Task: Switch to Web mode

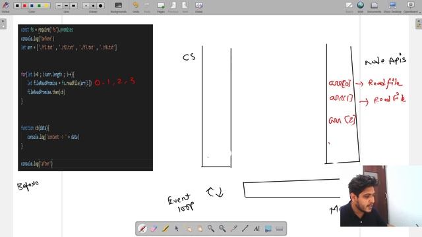Action: tap(361, 7)
